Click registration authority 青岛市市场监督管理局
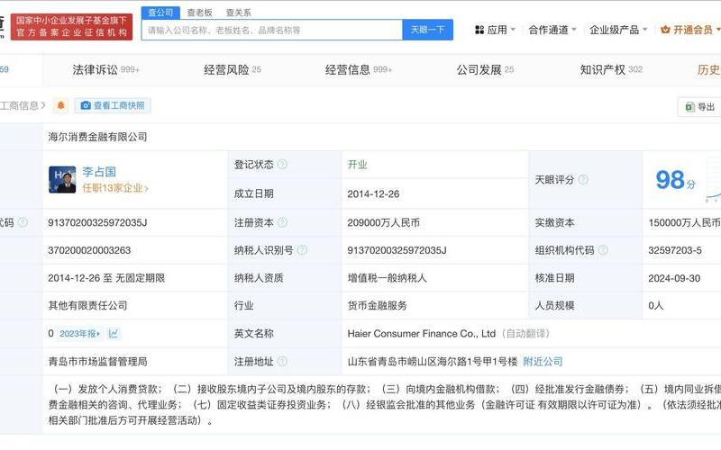 point(97,362)
